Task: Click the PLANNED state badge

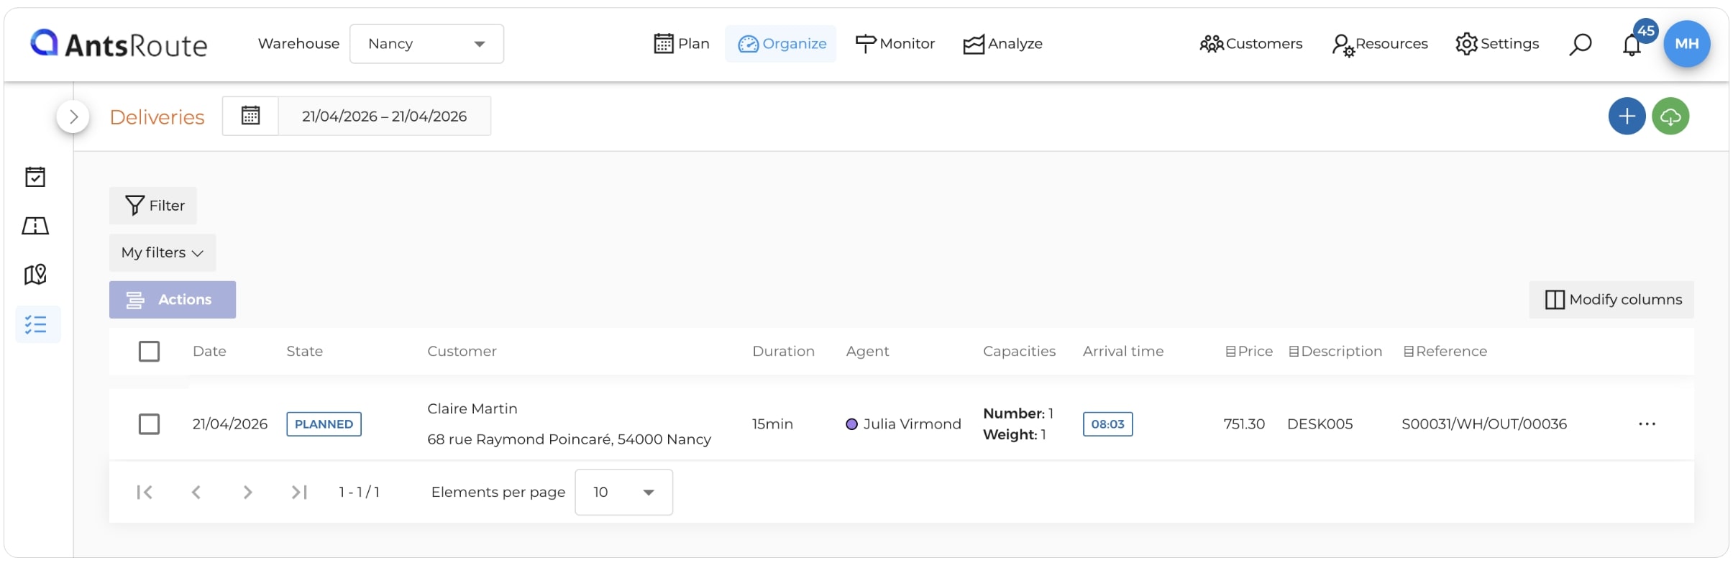Action: pyautogui.click(x=324, y=424)
